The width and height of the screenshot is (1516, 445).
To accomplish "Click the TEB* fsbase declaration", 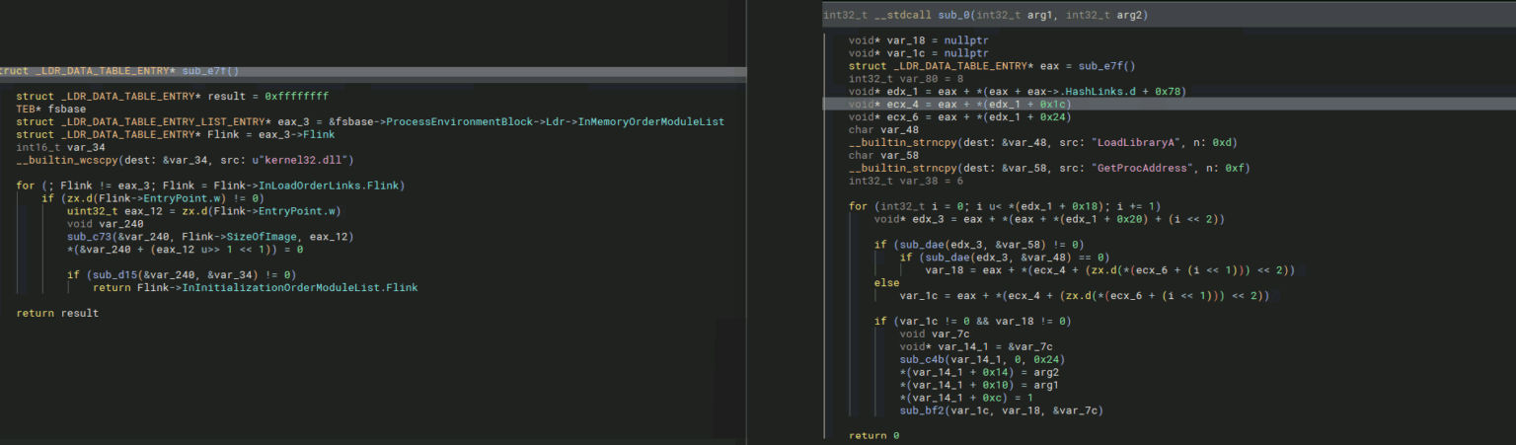I will tap(51, 109).
